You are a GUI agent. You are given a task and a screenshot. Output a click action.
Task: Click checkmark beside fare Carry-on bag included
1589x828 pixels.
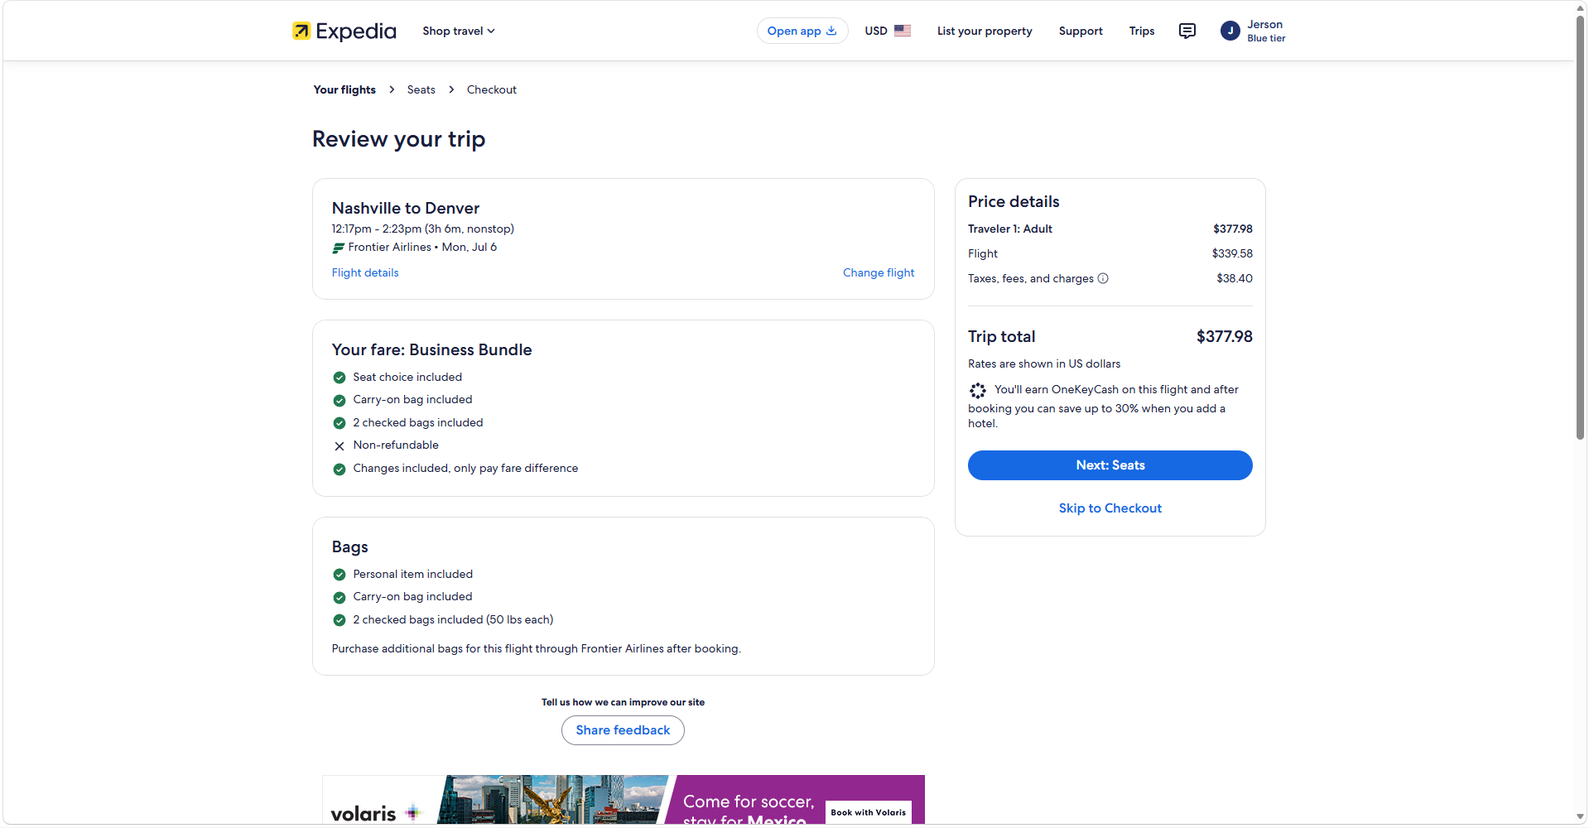click(339, 401)
